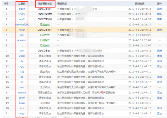Open the xb registrar link
Screen dimensions: 167x118
click(22, 77)
